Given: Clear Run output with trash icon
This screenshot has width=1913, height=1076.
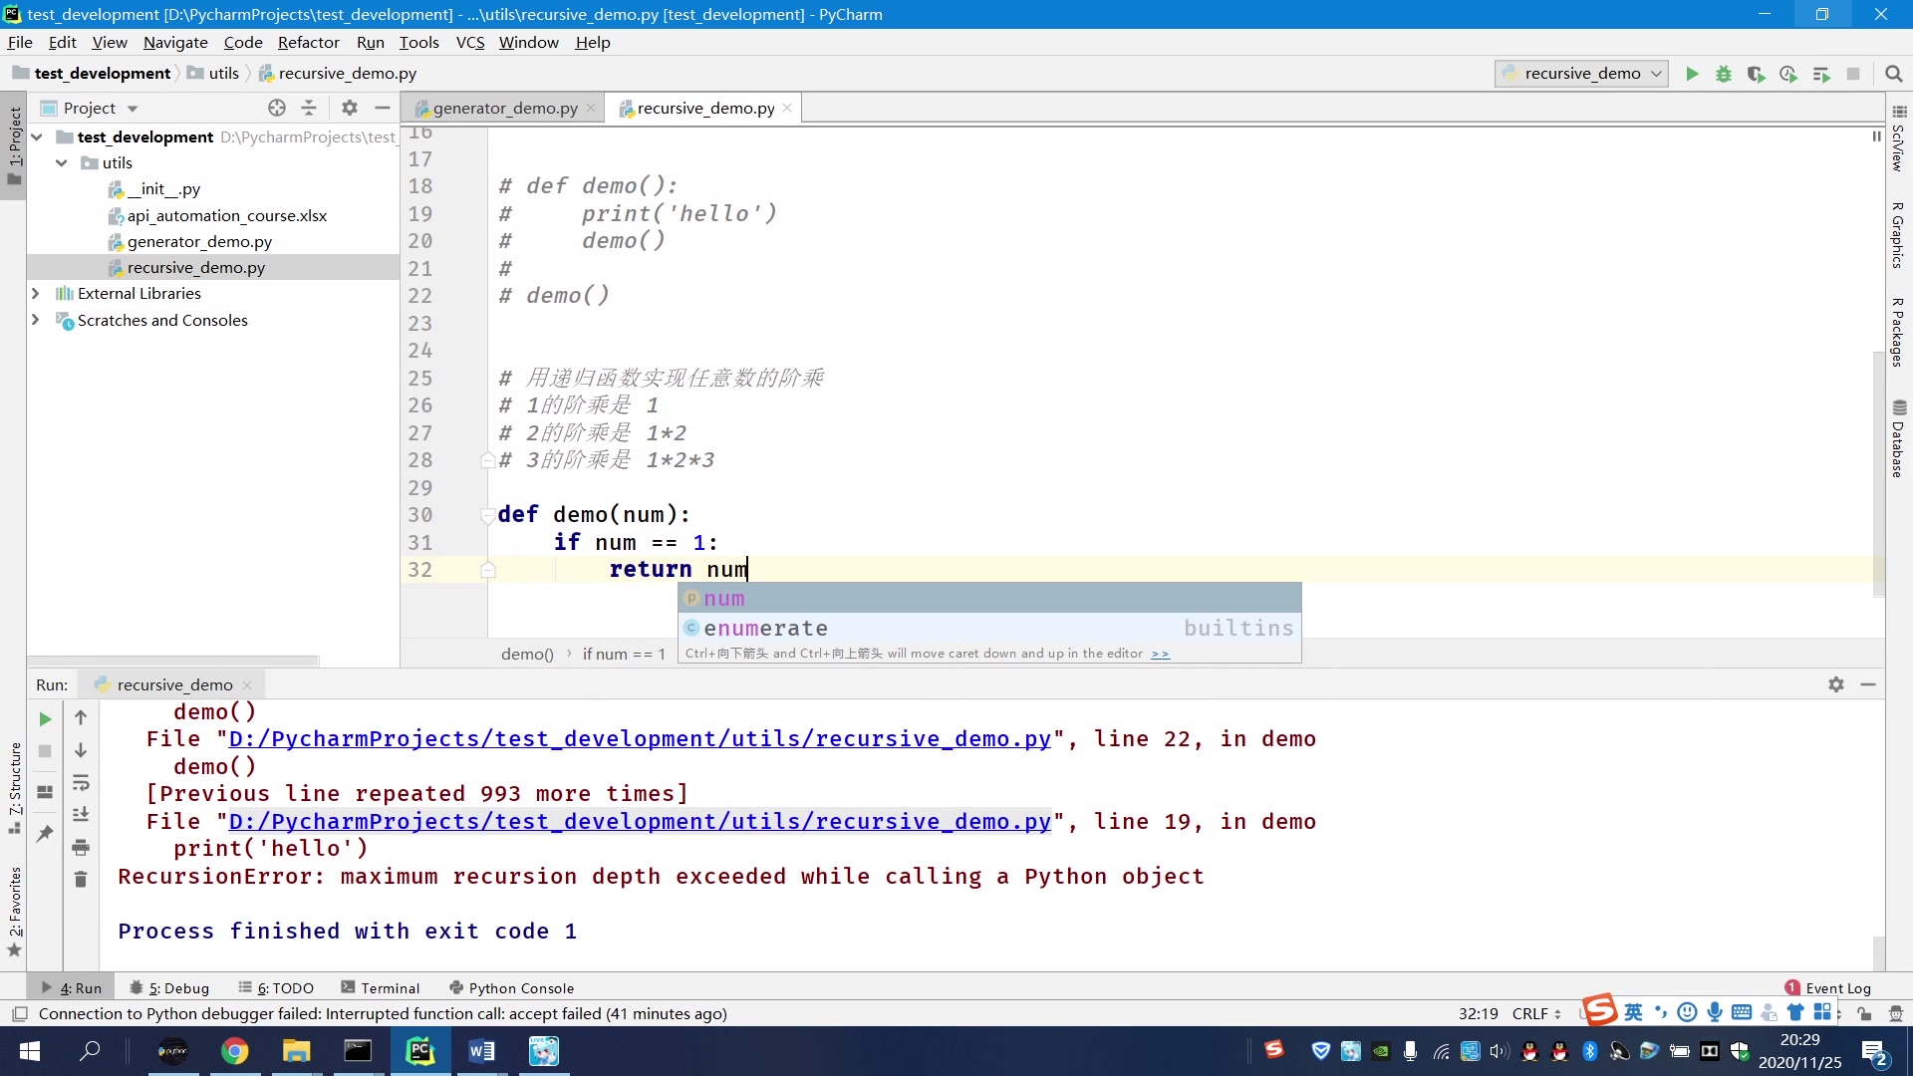Looking at the screenshot, I should (x=81, y=880).
